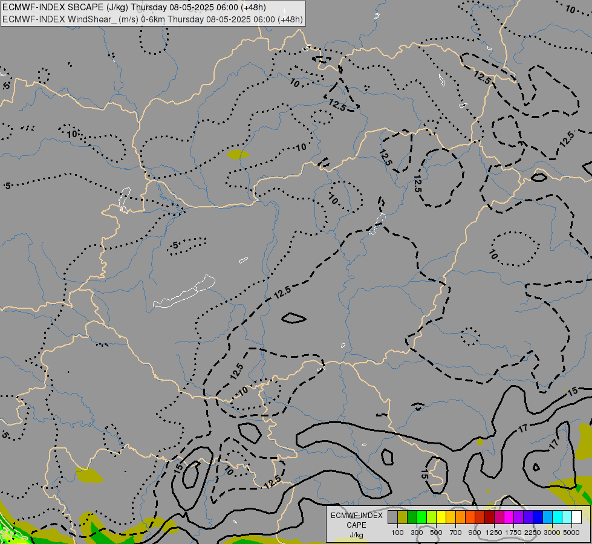Select the olive swatch in CAPE legend

click(403, 517)
